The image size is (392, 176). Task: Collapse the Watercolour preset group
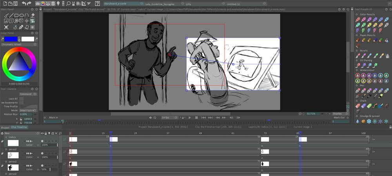[358, 70]
